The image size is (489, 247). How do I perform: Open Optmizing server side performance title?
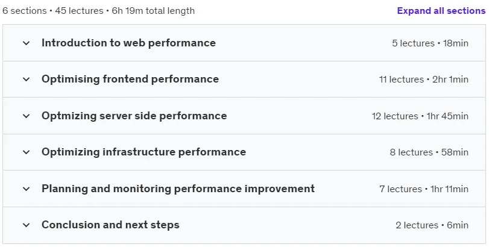point(134,116)
